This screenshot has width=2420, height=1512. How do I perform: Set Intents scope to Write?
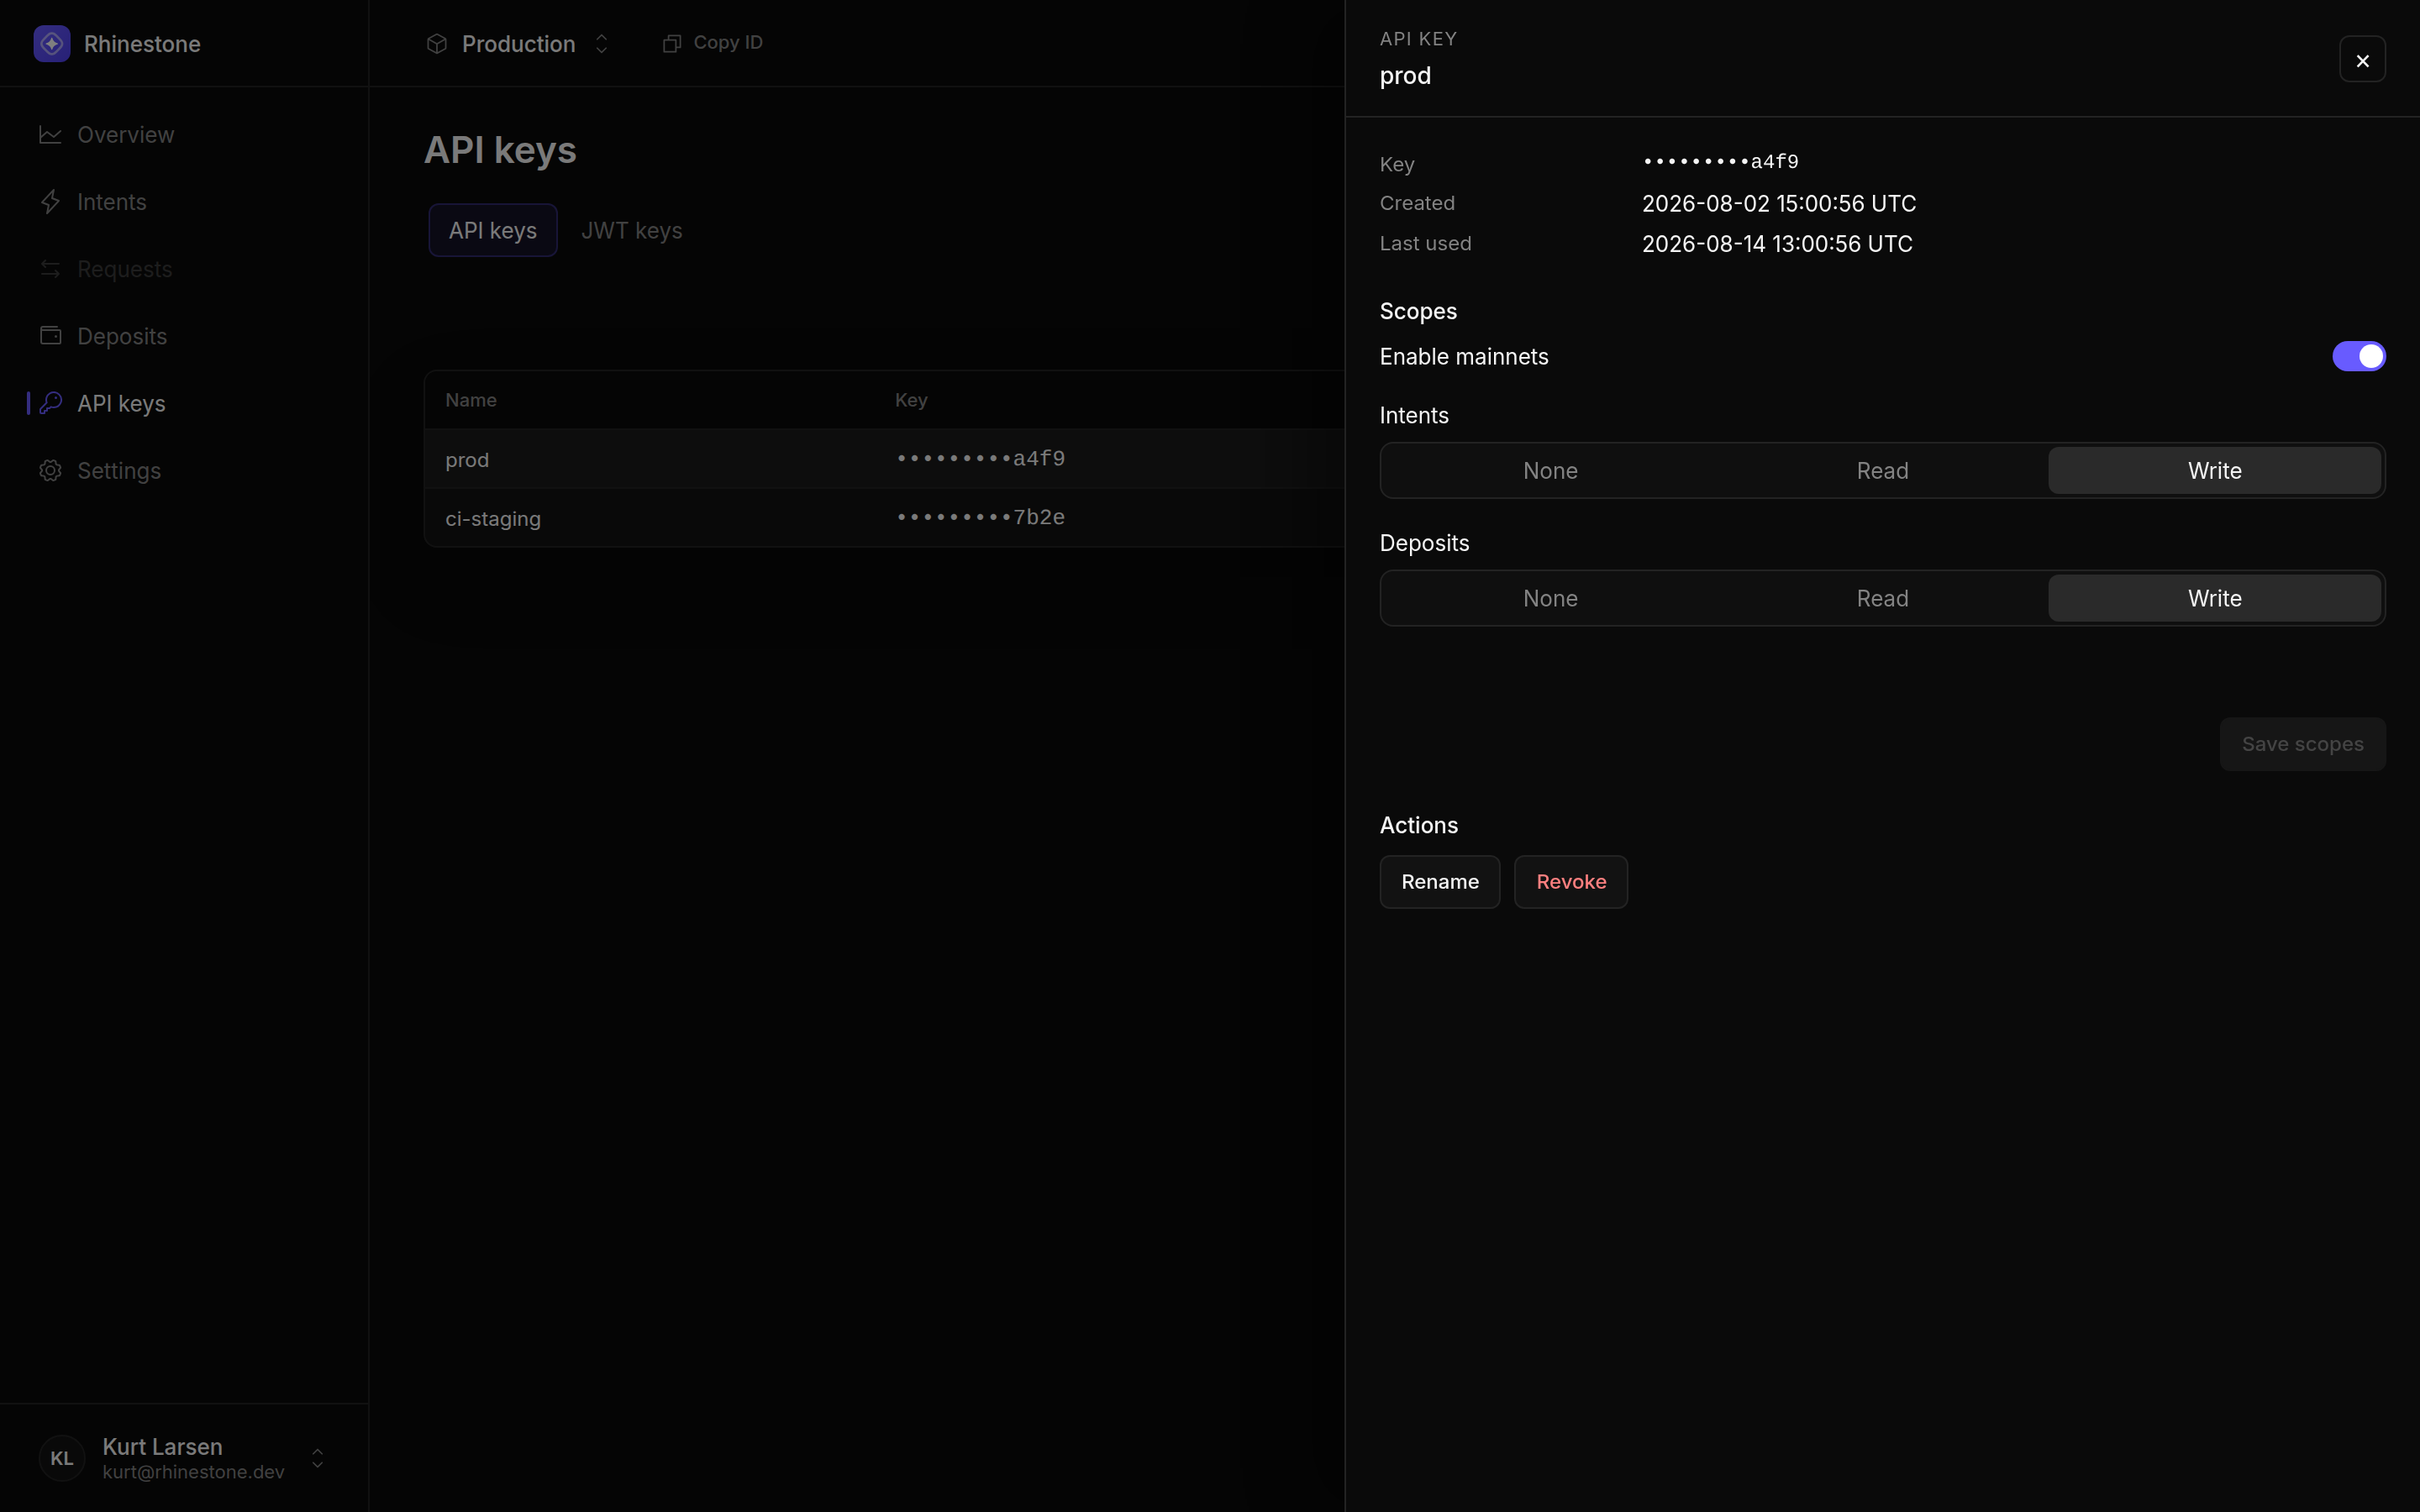point(2214,471)
